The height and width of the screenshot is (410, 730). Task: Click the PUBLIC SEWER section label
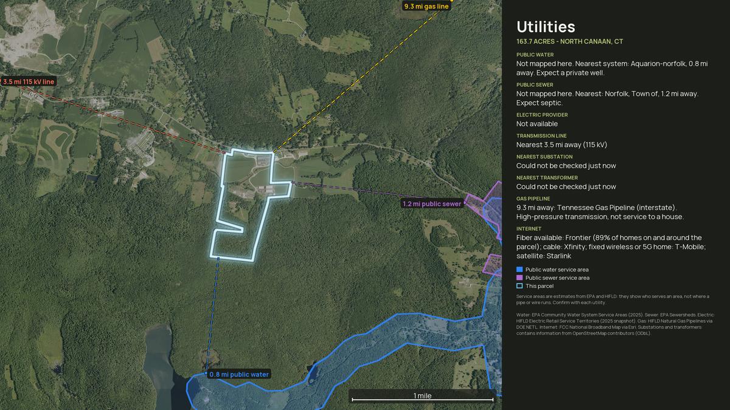pyautogui.click(x=535, y=85)
